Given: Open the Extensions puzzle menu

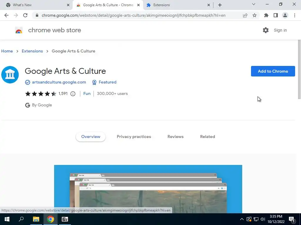Looking at the screenshot, I should point(266,15).
